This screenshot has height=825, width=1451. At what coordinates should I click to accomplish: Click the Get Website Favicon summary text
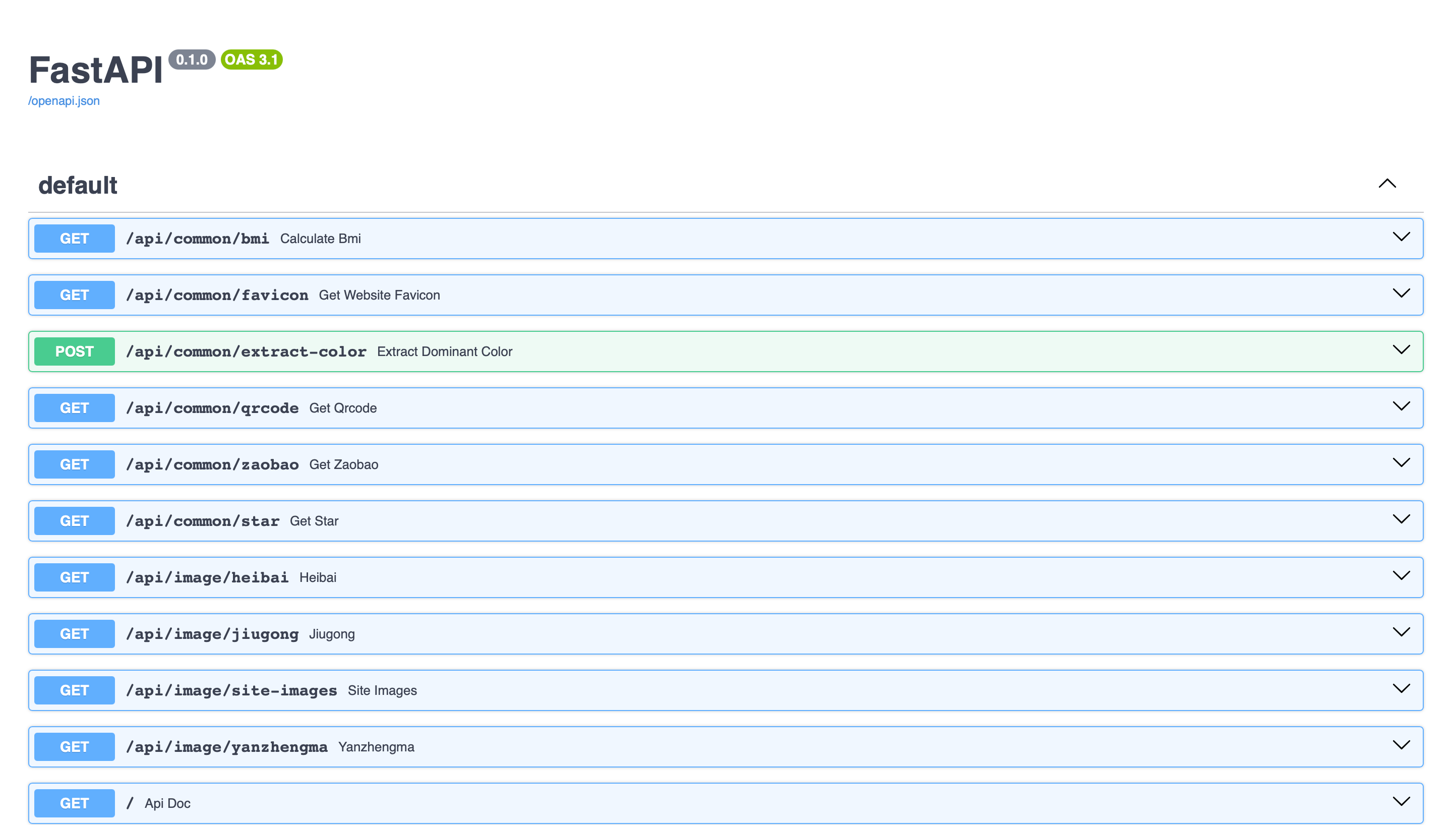(380, 296)
